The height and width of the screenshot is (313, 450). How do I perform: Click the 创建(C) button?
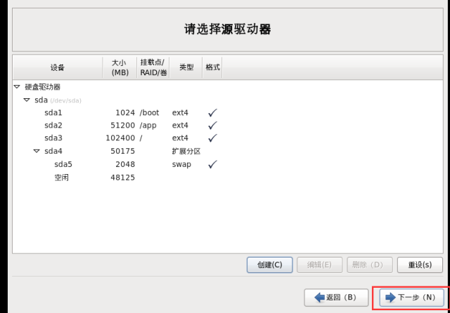coord(270,265)
